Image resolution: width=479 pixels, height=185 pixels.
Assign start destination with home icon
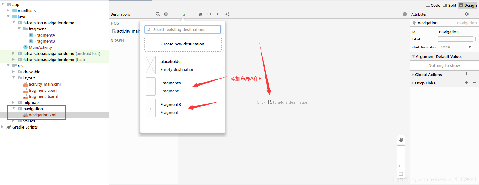(201, 14)
